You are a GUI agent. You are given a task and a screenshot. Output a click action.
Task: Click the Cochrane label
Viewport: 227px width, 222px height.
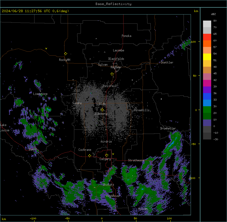click(85, 150)
